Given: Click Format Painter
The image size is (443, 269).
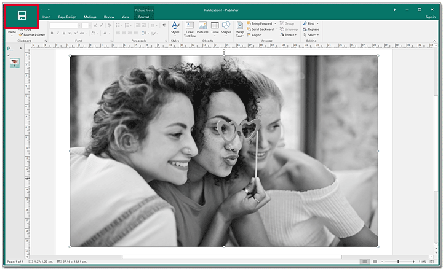Looking at the screenshot, I should (32, 35).
